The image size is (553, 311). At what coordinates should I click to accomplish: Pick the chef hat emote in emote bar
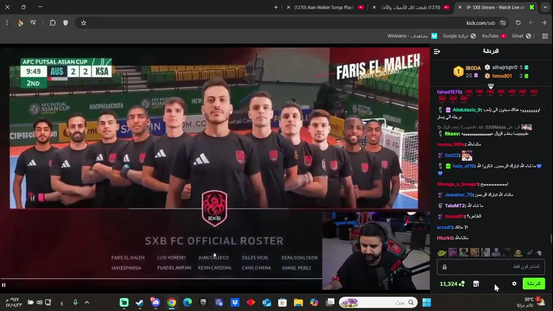(539, 253)
